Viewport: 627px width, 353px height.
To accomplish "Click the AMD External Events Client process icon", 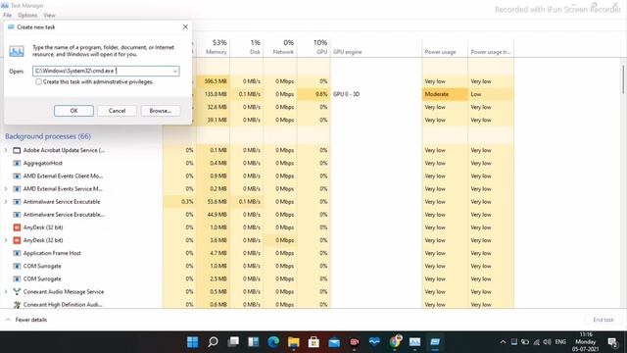I will pos(17,176).
